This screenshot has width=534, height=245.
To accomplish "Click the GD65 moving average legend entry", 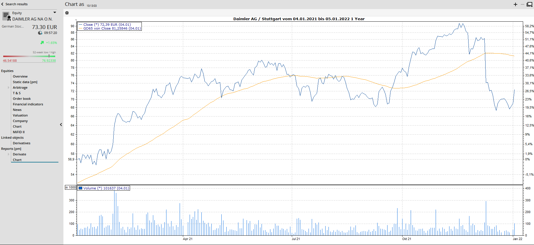I will pyautogui.click(x=112, y=28).
